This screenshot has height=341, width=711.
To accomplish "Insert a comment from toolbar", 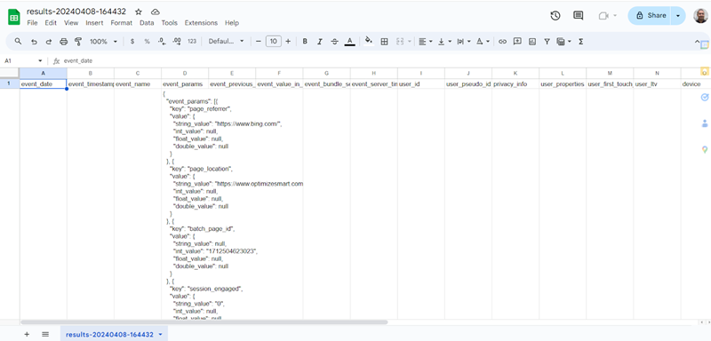I will pos(517,42).
